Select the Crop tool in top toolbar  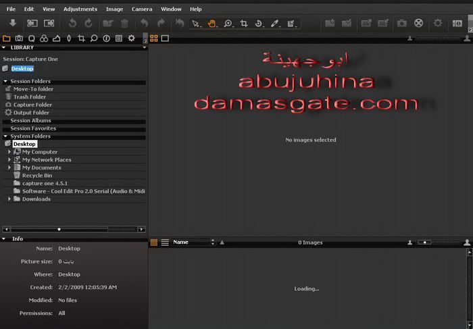click(244, 24)
